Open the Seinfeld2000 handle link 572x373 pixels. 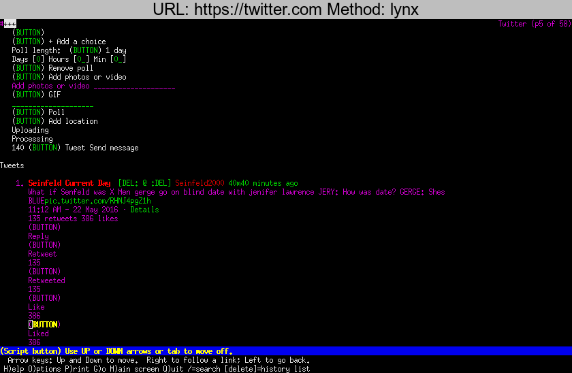click(x=200, y=183)
